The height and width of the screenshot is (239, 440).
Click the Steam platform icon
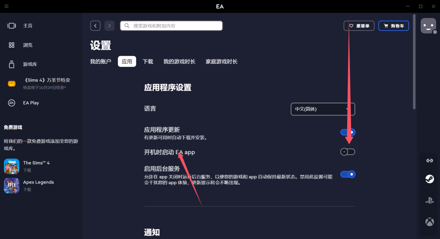coord(430,179)
